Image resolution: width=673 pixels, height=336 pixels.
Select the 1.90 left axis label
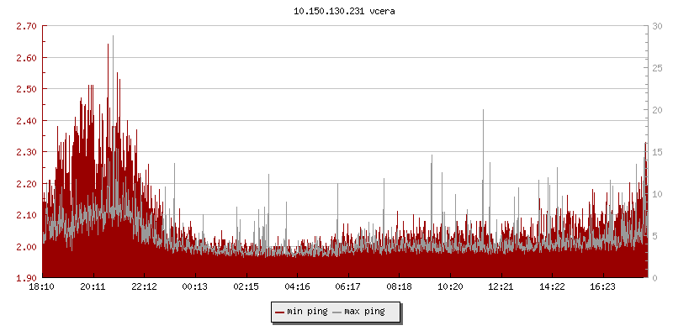point(26,278)
